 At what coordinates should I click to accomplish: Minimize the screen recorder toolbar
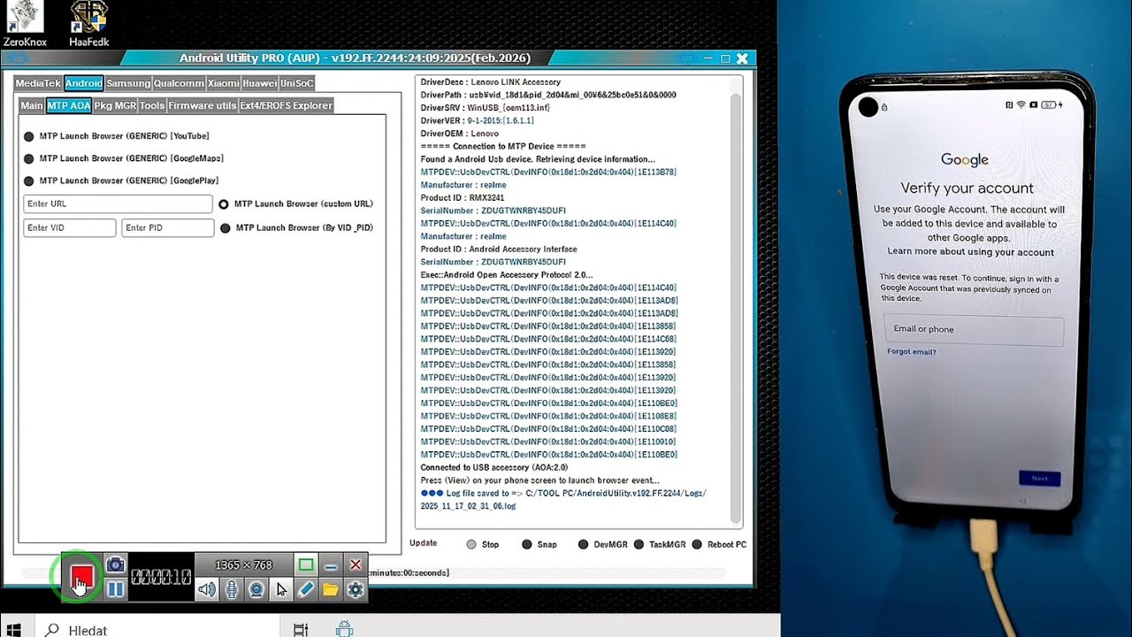click(x=331, y=564)
